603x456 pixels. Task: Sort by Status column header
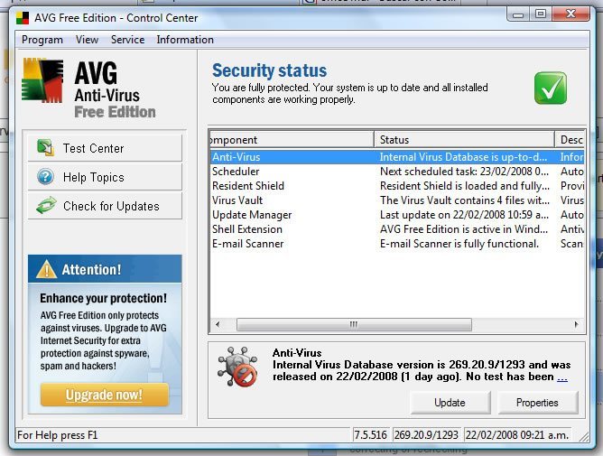(464, 140)
